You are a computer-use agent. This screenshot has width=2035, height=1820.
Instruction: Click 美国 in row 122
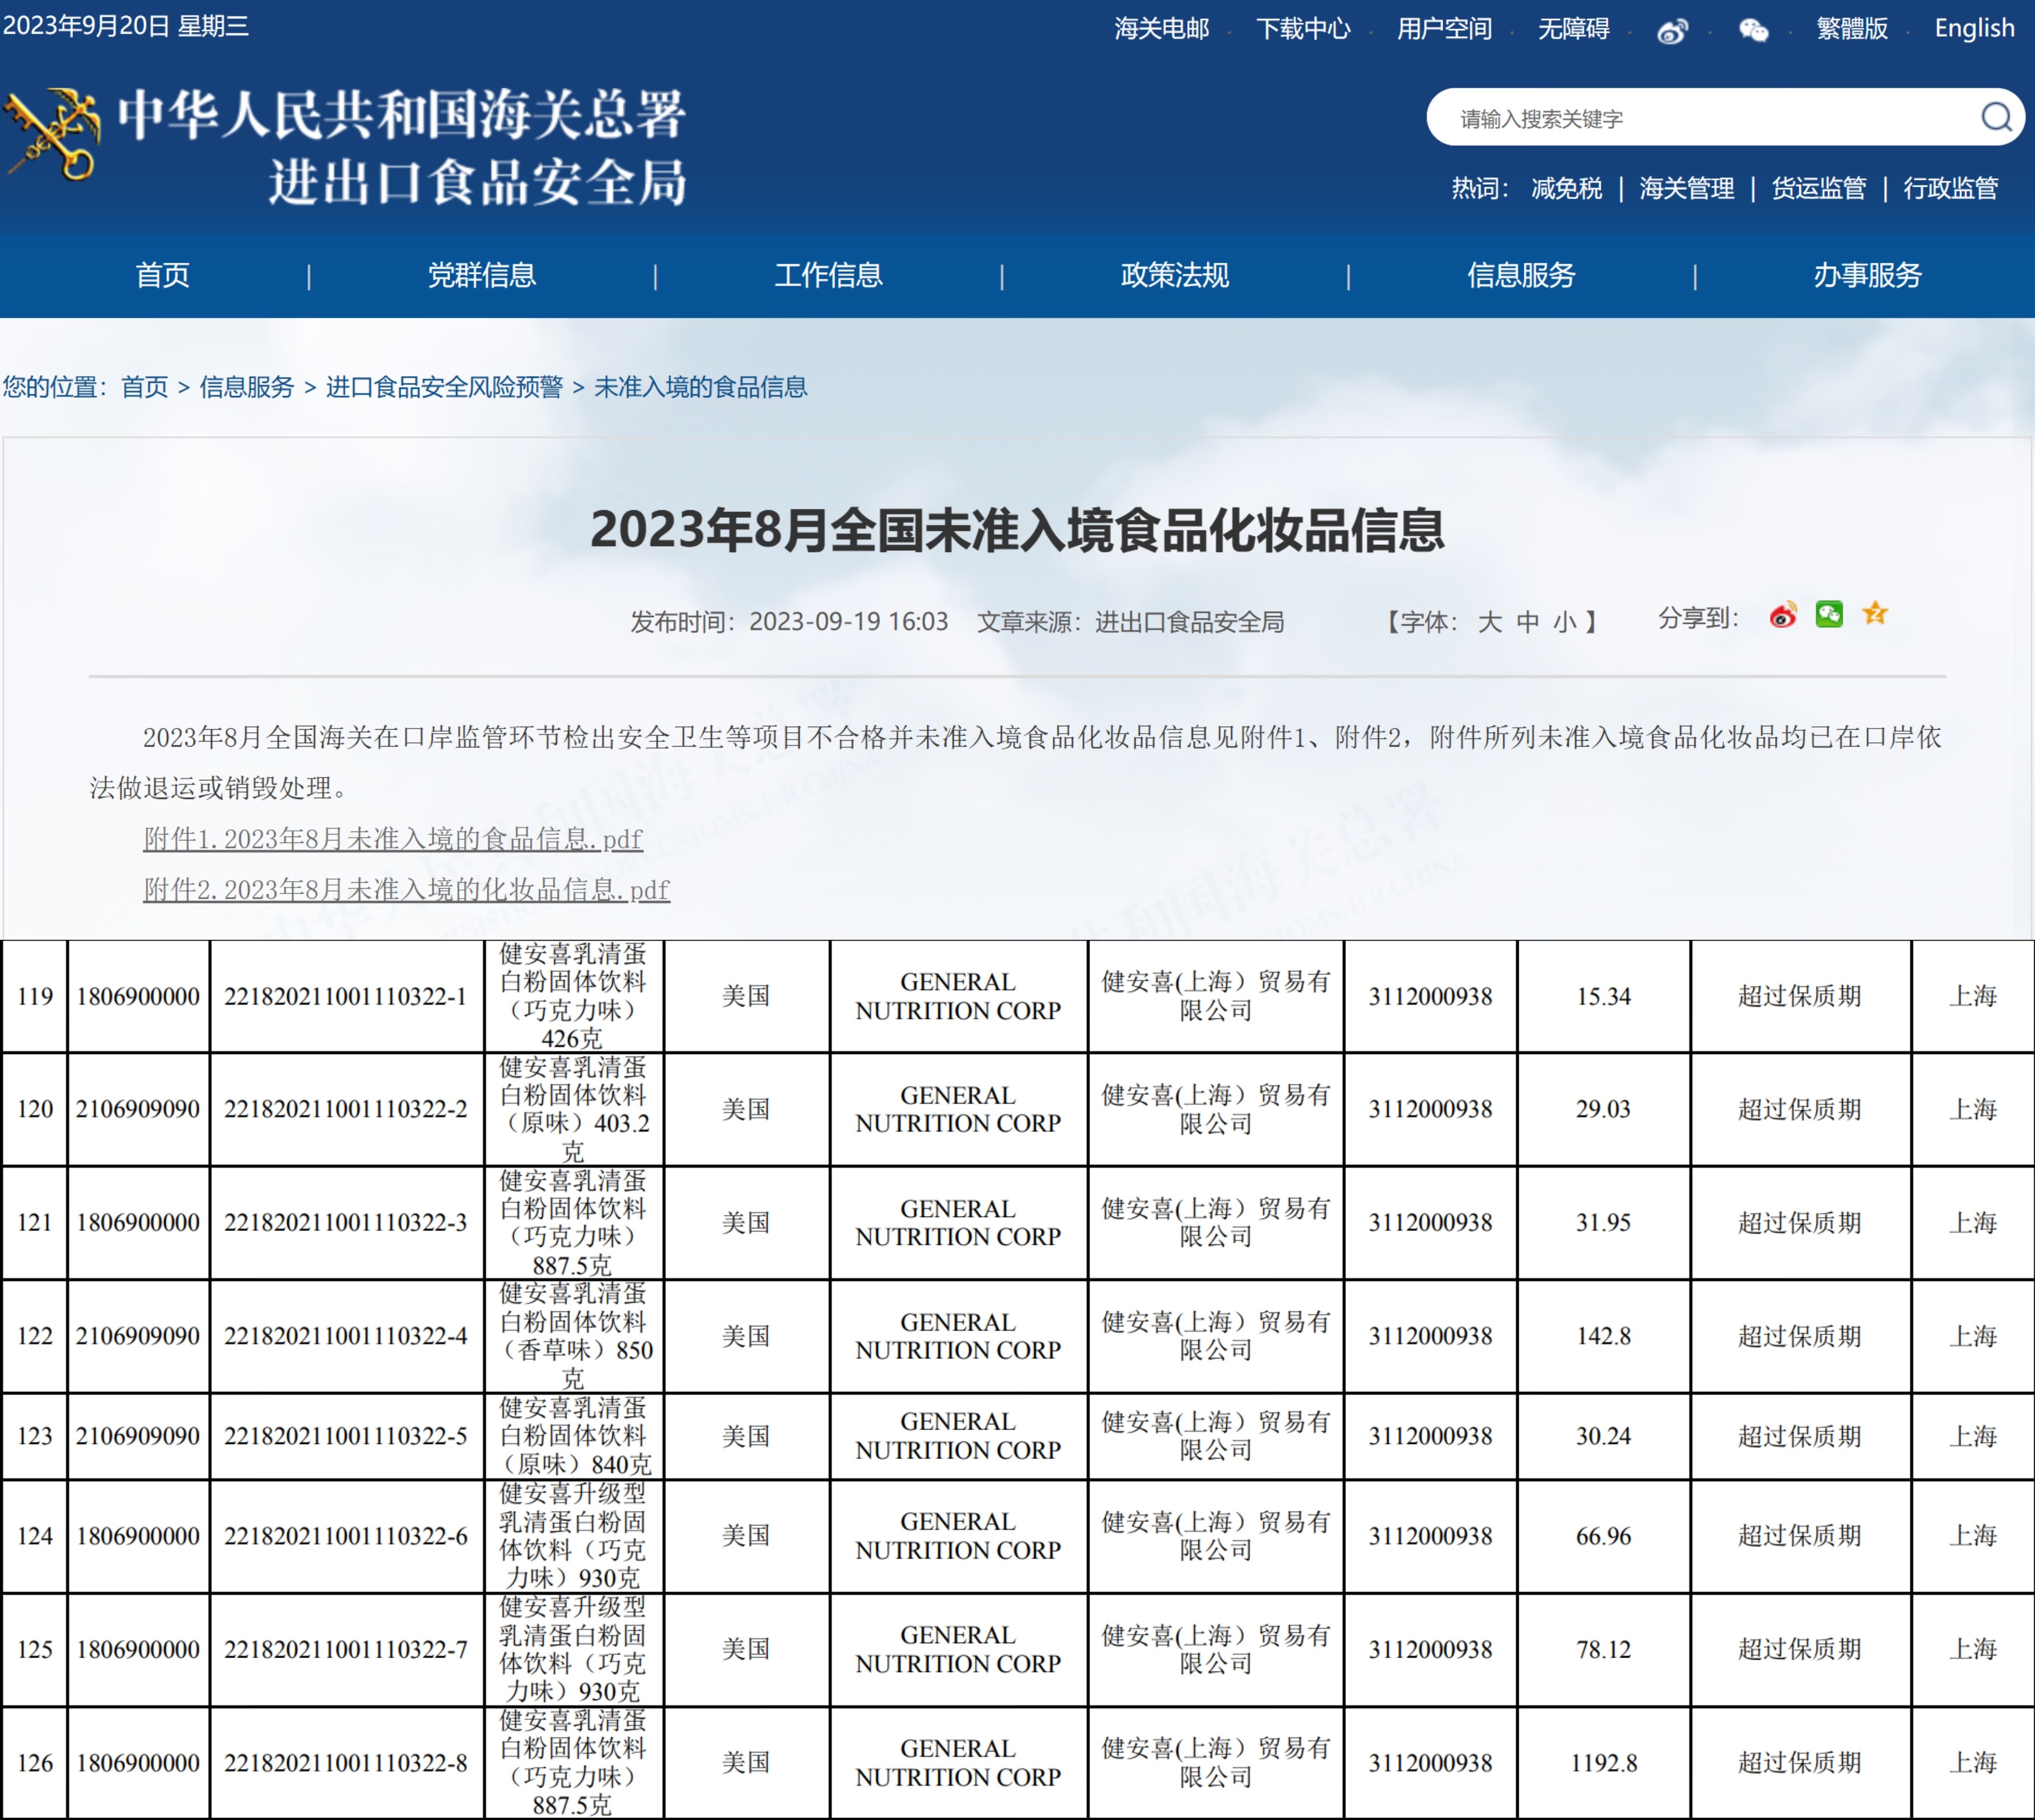pyautogui.click(x=746, y=1336)
